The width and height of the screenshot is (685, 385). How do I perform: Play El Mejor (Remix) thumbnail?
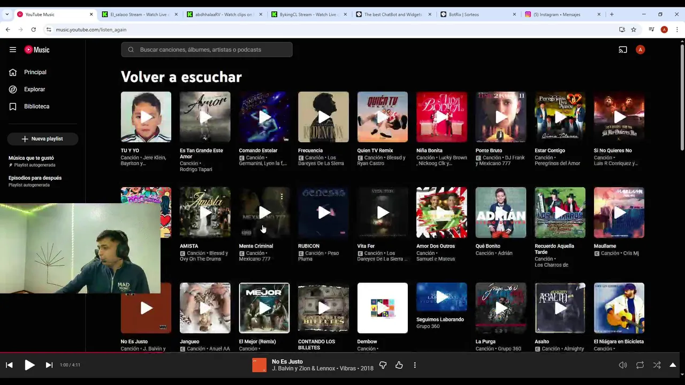click(264, 308)
